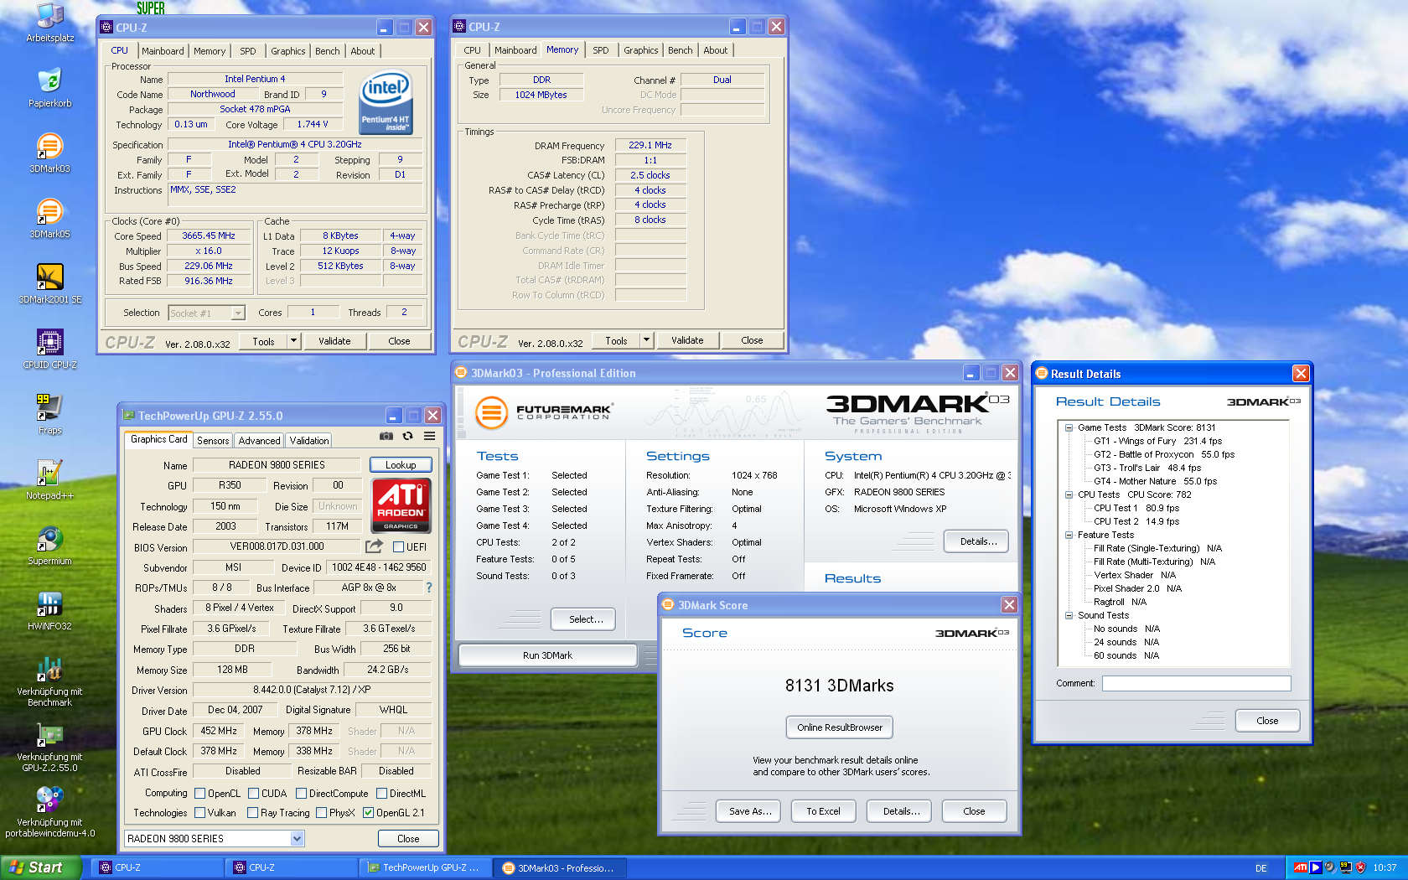The width and height of the screenshot is (1408, 880).
Task: Switch to Bench tab in right CPU-Z
Action: click(681, 50)
